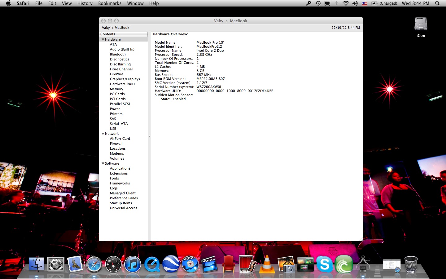Select Universal Access entry

[x=123, y=208]
